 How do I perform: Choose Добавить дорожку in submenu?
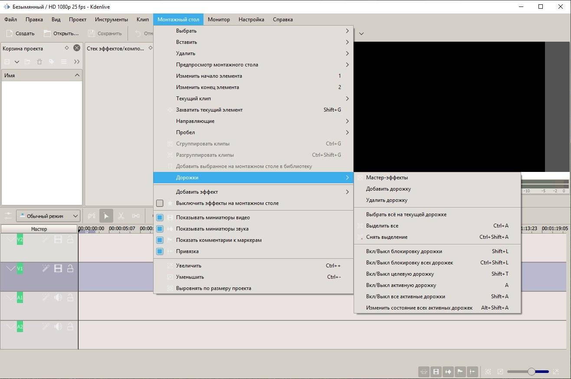pyautogui.click(x=438, y=189)
